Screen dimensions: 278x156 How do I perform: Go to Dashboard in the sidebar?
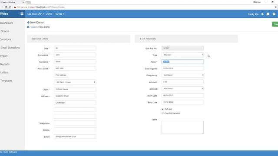[7, 23]
